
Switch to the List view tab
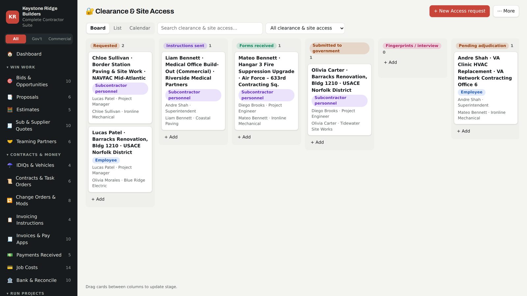pyautogui.click(x=118, y=28)
